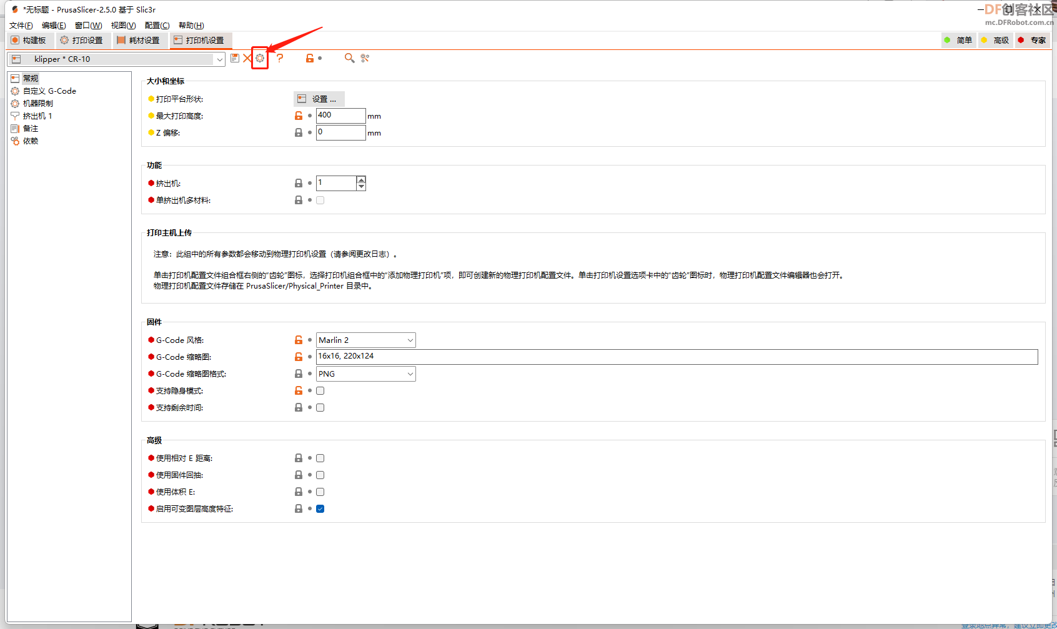
Task: Switch to 高级 mode
Action: (x=996, y=40)
